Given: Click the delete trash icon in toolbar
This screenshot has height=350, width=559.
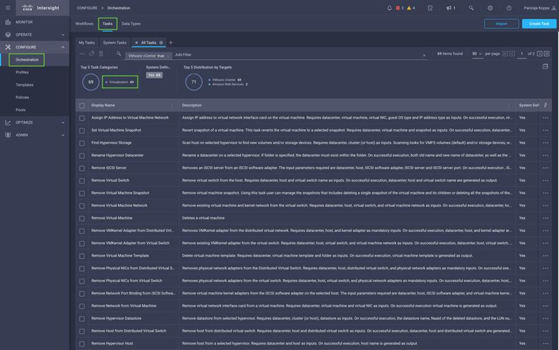Looking at the screenshot, I should pyautogui.click(x=101, y=54).
